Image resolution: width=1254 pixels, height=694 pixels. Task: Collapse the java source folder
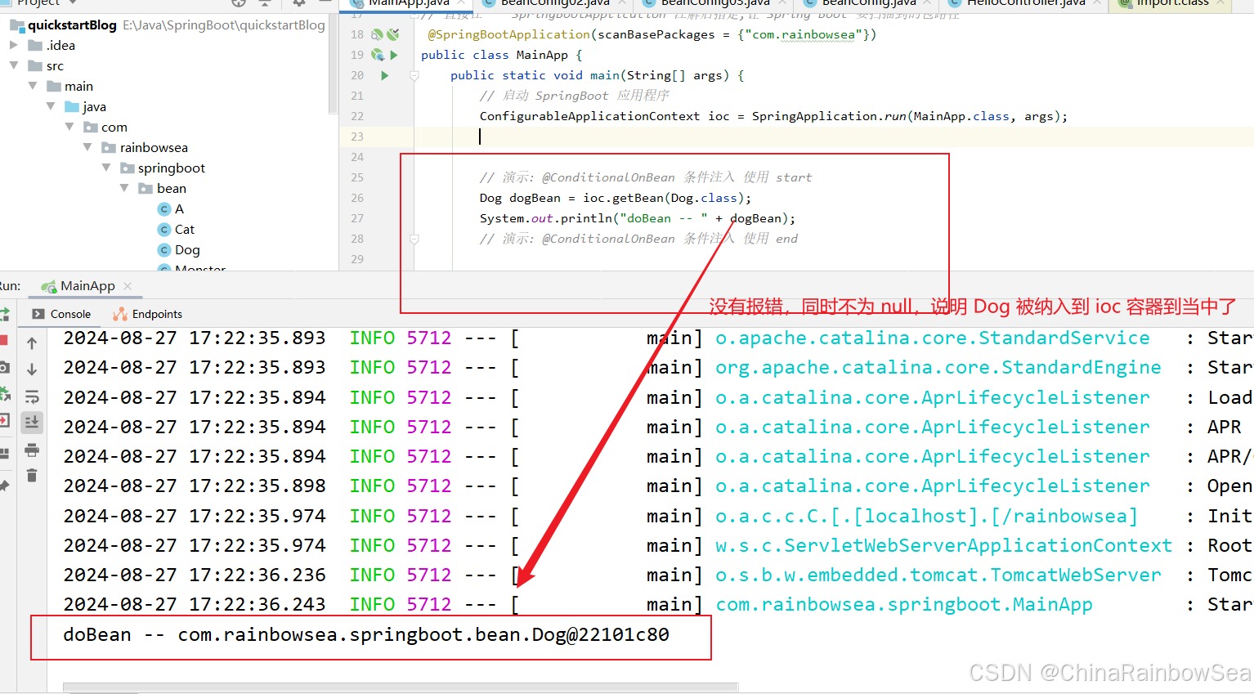(51, 106)
